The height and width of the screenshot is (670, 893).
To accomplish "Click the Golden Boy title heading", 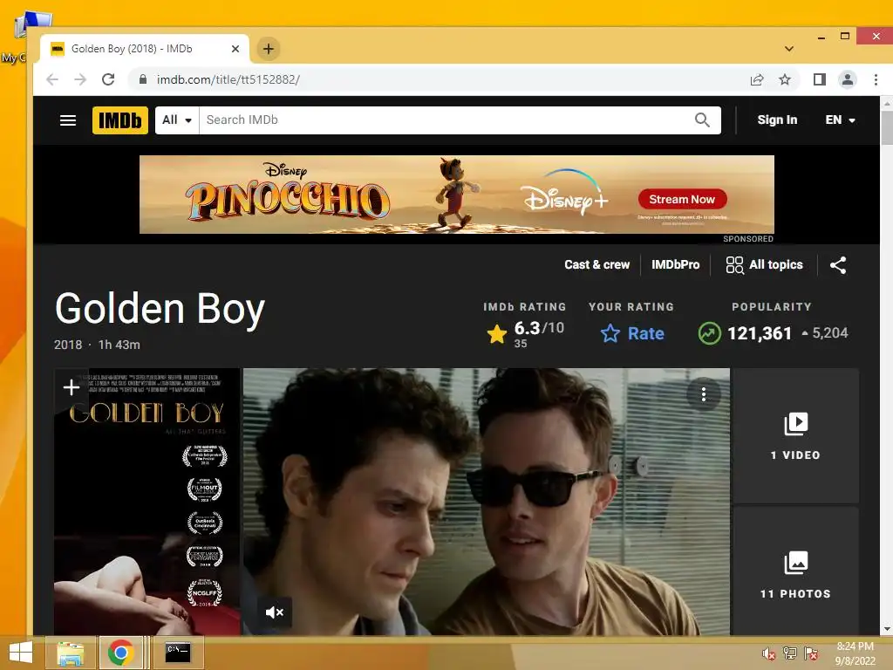I will (x=160, y=310).
